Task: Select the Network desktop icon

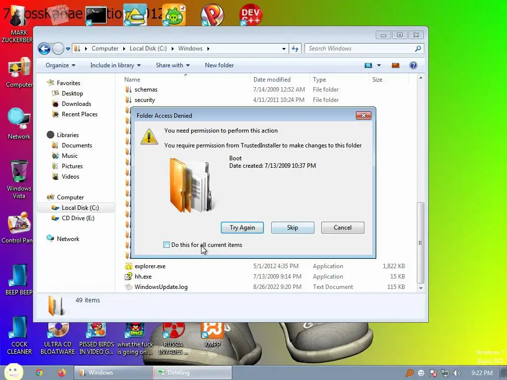Action: 19,123
